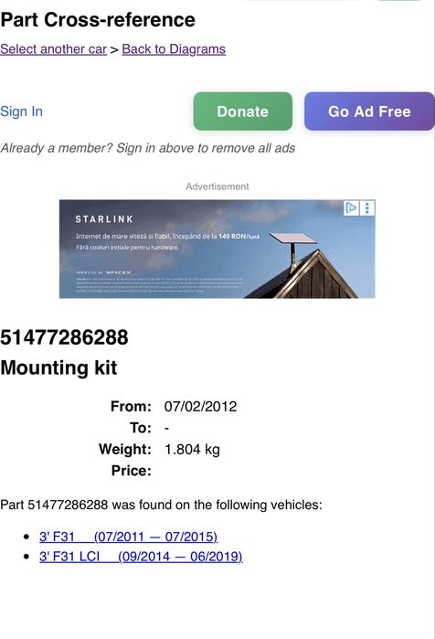Click the Mounting kit heading
Viewport: 435px width, 639px height.
(58, 367)
